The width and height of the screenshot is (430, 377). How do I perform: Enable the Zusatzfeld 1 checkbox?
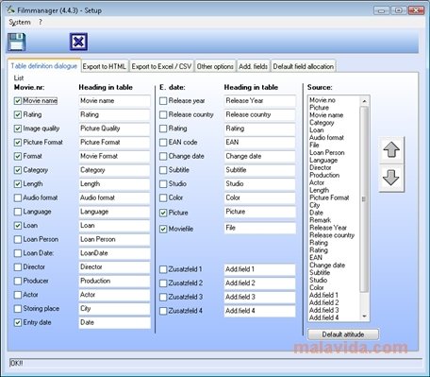pos(163,269)
